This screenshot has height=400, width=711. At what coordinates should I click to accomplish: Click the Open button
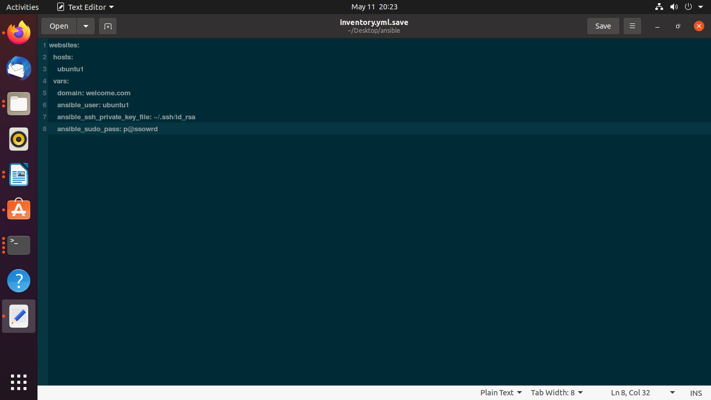pos(58,26)
